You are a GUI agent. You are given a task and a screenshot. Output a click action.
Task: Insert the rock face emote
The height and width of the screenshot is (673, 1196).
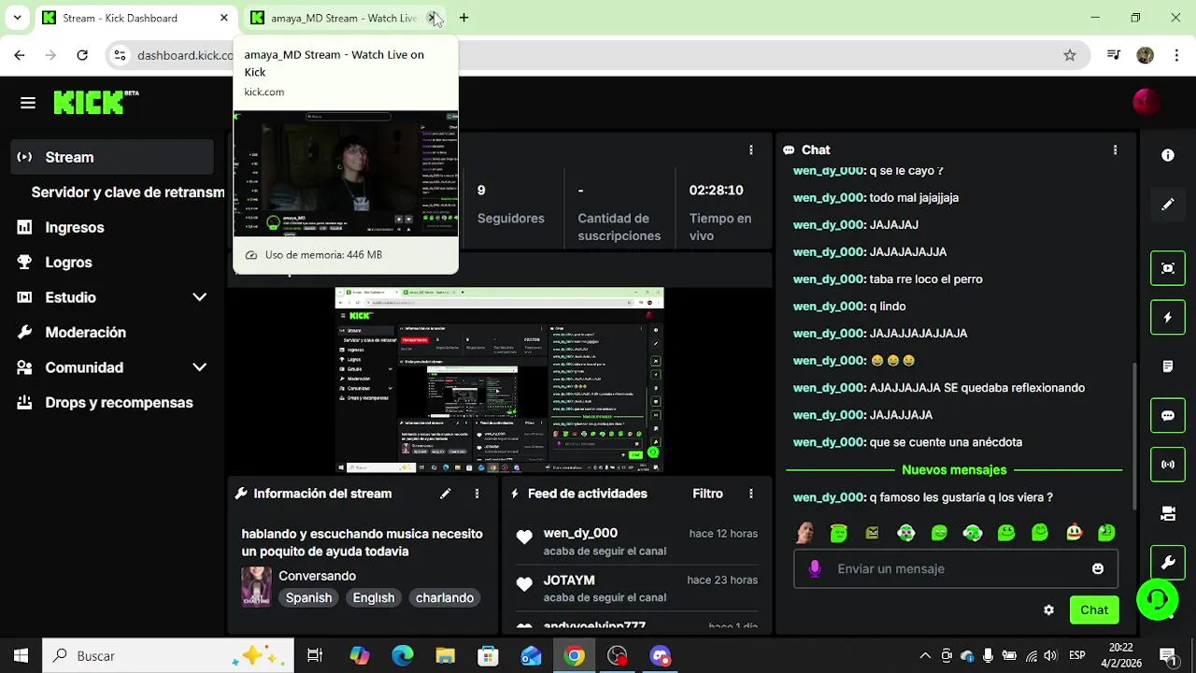(x=804, y=533)
